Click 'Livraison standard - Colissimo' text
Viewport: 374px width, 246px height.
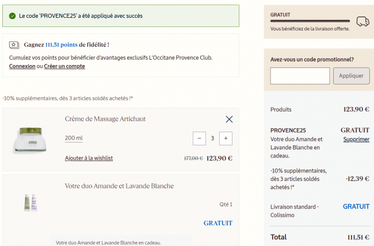[295, 211]
